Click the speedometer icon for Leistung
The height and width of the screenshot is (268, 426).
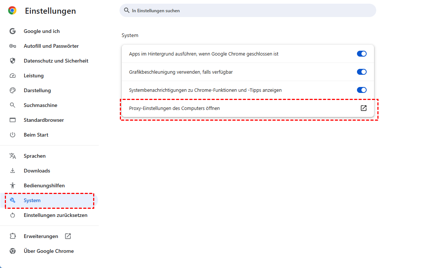click(13, 76)
